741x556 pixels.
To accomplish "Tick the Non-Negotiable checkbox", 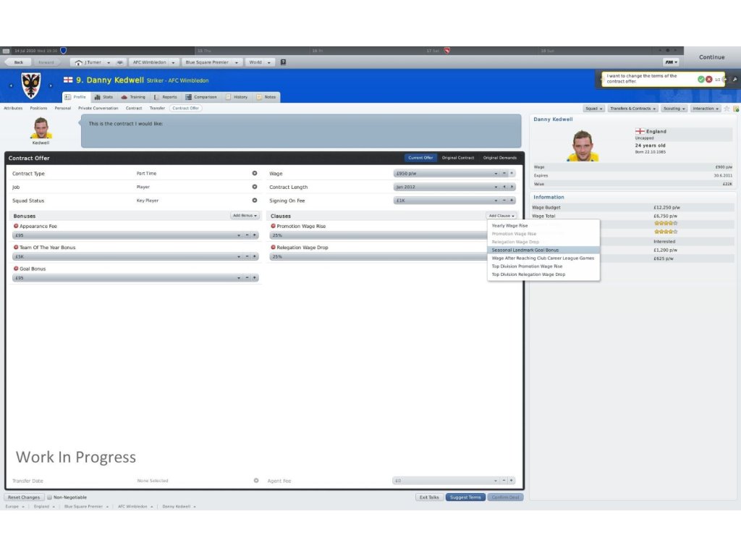I will 49,497.
